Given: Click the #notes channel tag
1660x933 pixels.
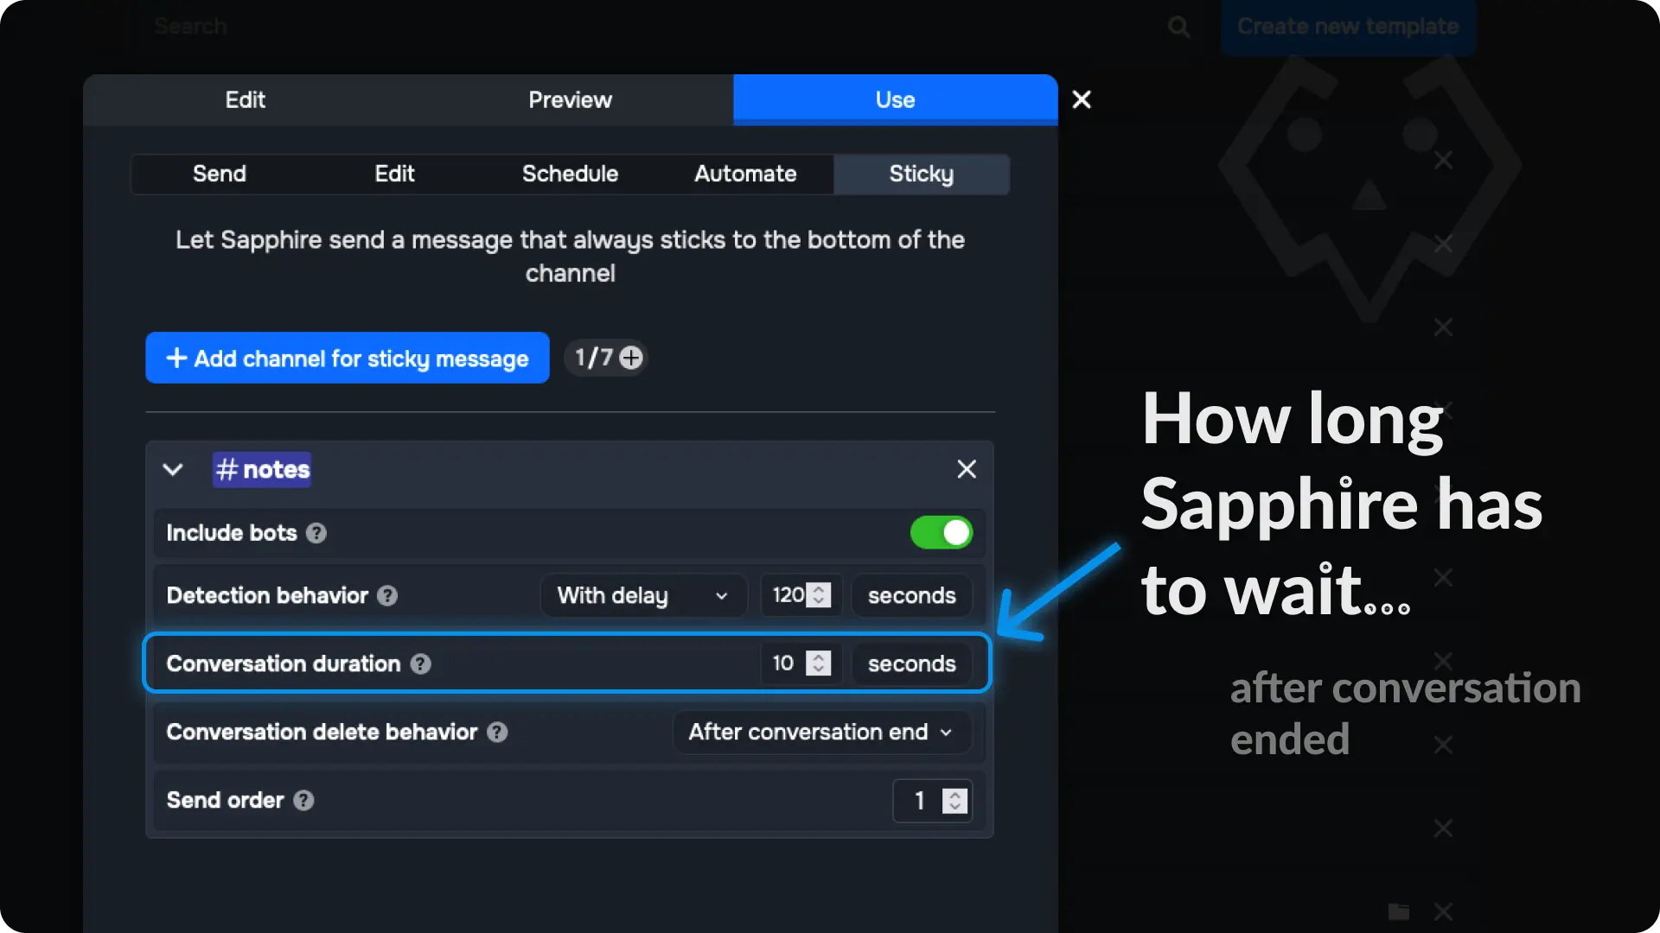Looking at the screenshot, I should [x=262, y=469].
